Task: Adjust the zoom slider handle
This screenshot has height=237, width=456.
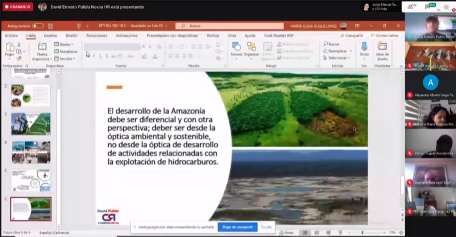Action: pyautogui.click(x=363, y=233)
